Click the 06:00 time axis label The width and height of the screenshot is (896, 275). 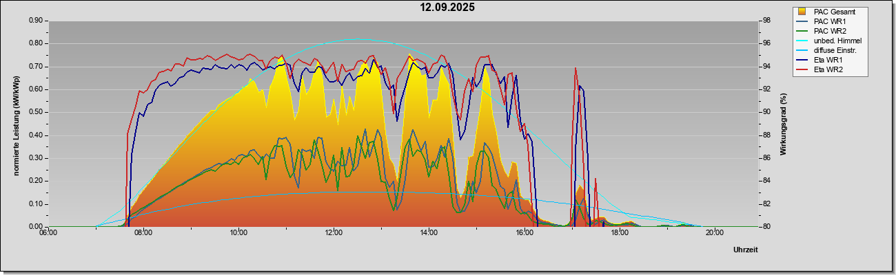[48, 232]
